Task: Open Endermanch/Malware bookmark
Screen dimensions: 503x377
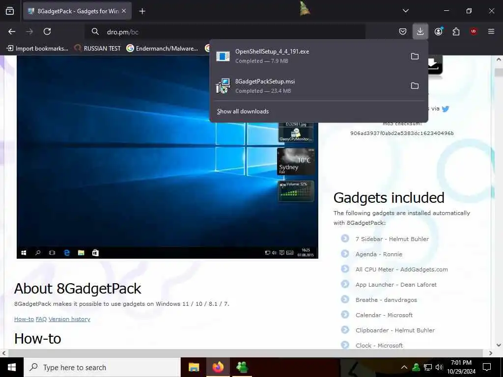Action: 162,49
